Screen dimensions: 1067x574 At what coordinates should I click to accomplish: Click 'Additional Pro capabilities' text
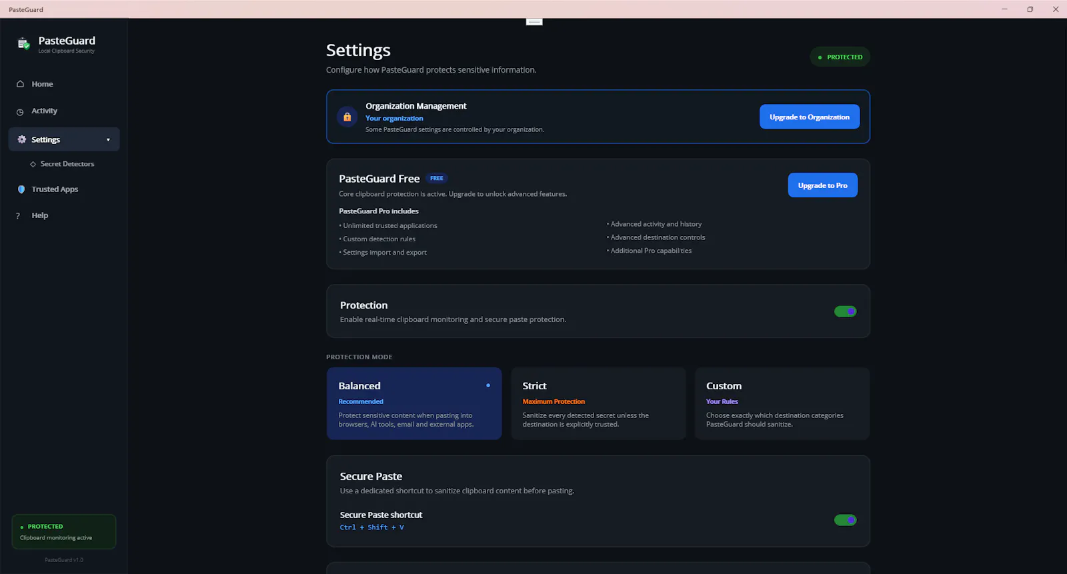[x=650, y=251]
